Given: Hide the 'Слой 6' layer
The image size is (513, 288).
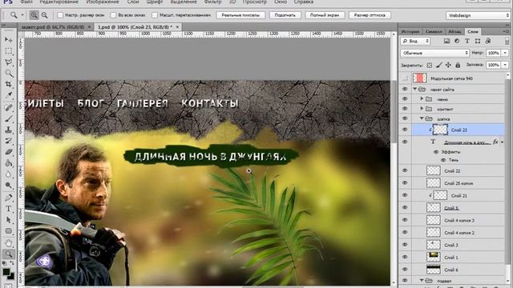Looking at the screenshot, I should point(405,270).
